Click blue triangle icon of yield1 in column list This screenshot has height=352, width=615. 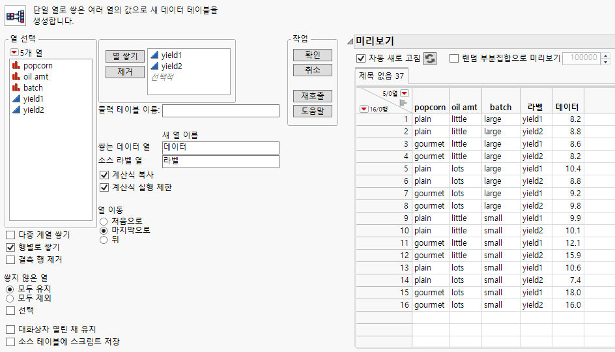pos(16,99)
